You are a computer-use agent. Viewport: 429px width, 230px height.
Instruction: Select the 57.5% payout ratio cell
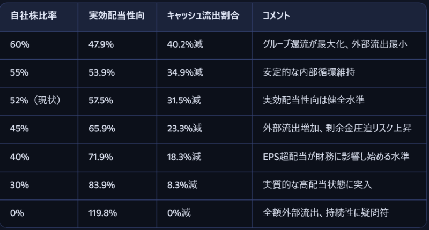(x=101, y=100)
